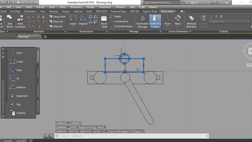Toggle the Authoring Palettes button
Viewport: 252px width, 142px height.
(x=155, y=22)
